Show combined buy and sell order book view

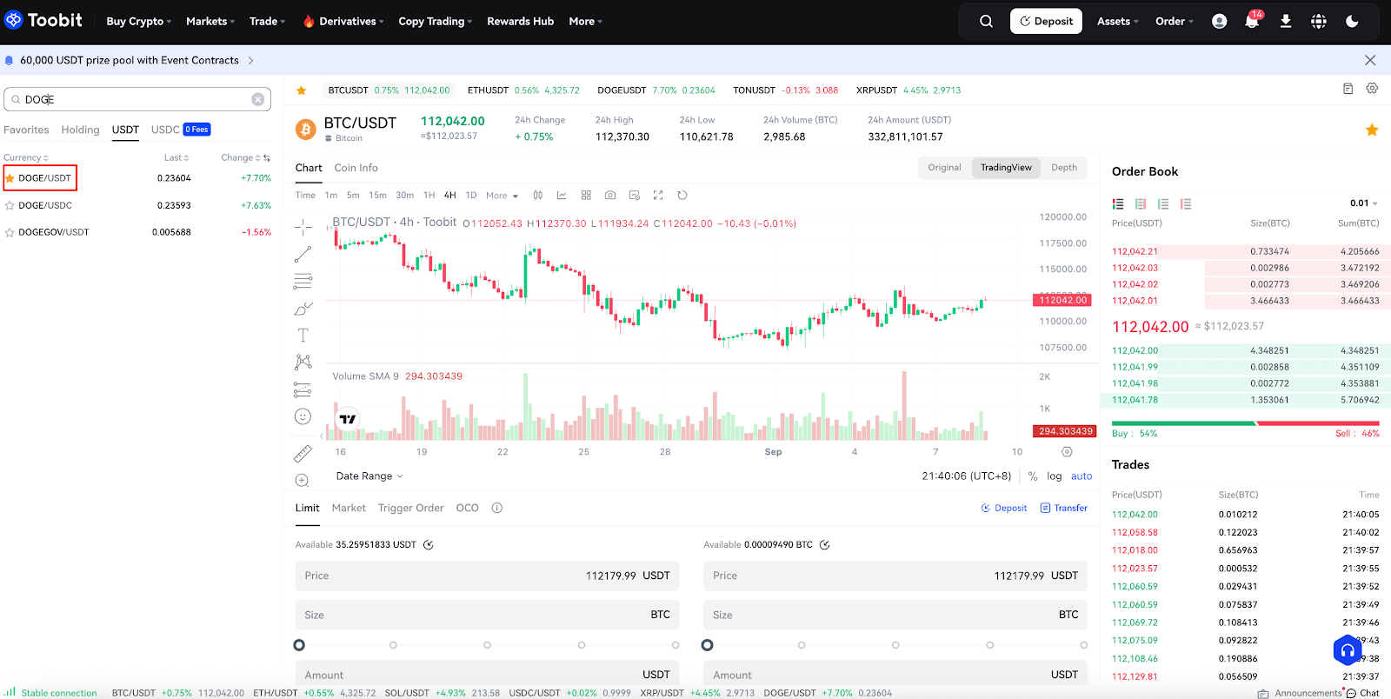point(1118,203)
